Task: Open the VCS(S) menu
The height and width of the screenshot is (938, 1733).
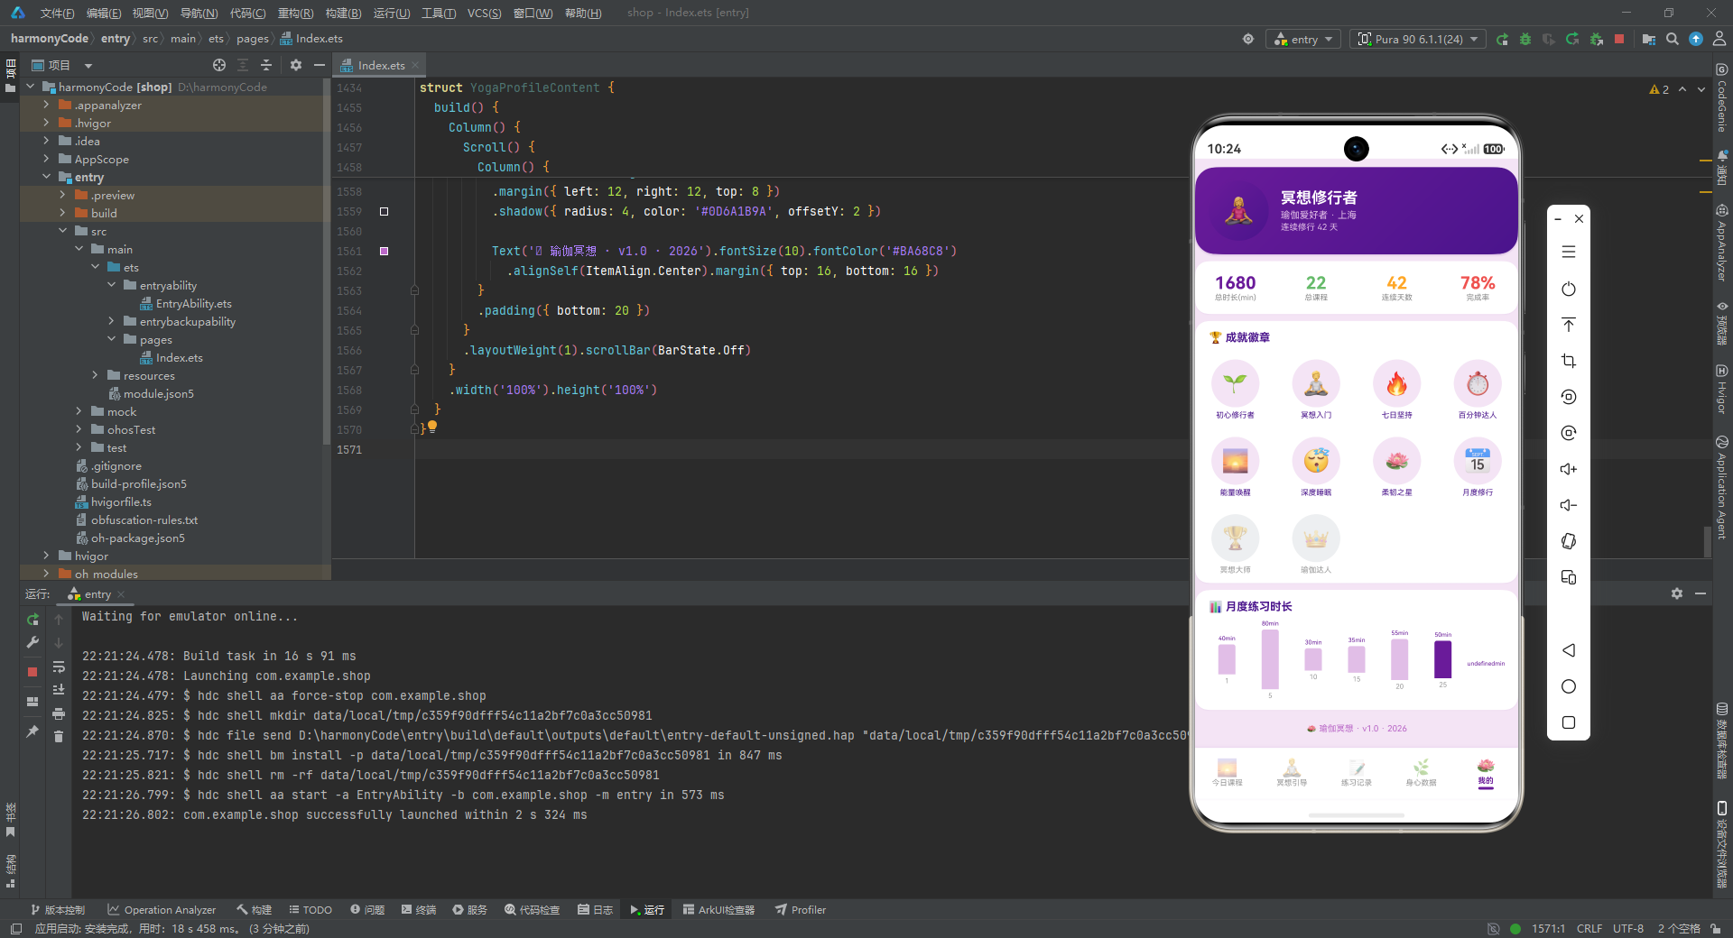Action: 484,13
